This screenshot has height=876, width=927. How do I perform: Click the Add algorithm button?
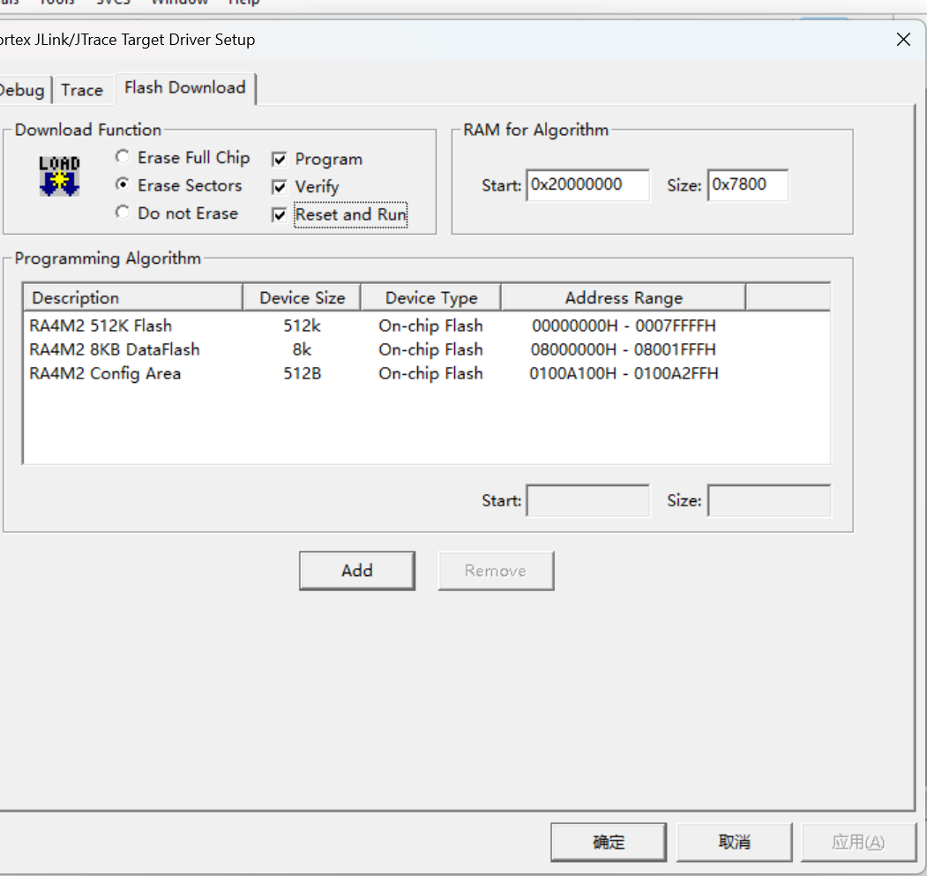click(x=357, y=571)
